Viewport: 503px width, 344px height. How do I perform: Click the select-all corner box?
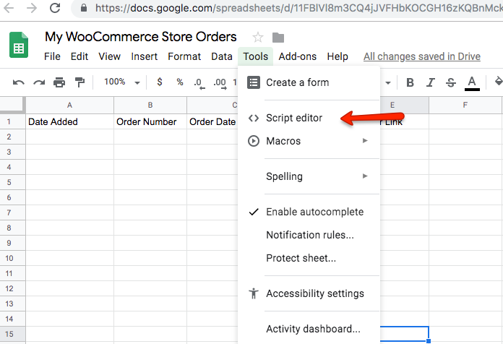click(x=12, y=105)
